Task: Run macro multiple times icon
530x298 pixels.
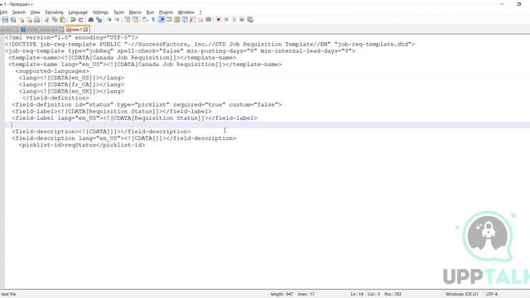Action: (242, 20)
